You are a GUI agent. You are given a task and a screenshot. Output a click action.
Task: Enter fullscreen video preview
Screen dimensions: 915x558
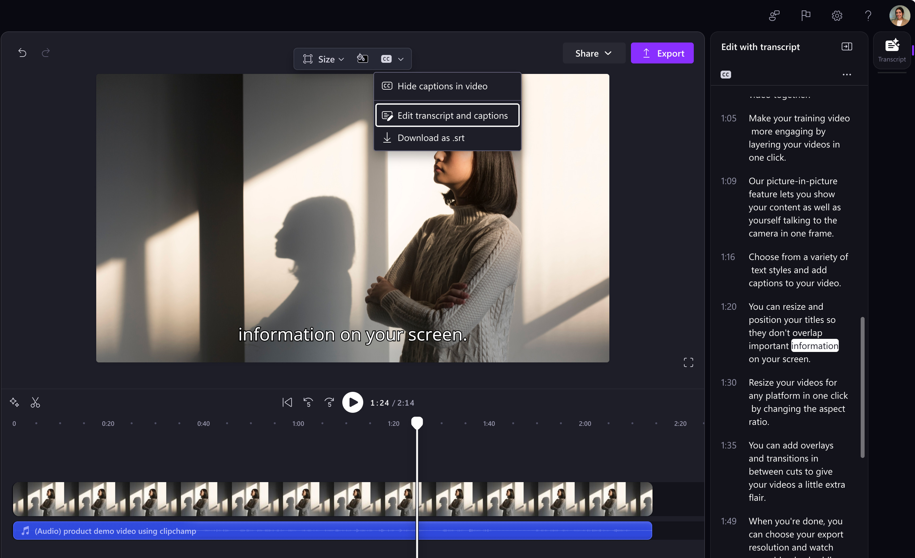coord(689,362)
